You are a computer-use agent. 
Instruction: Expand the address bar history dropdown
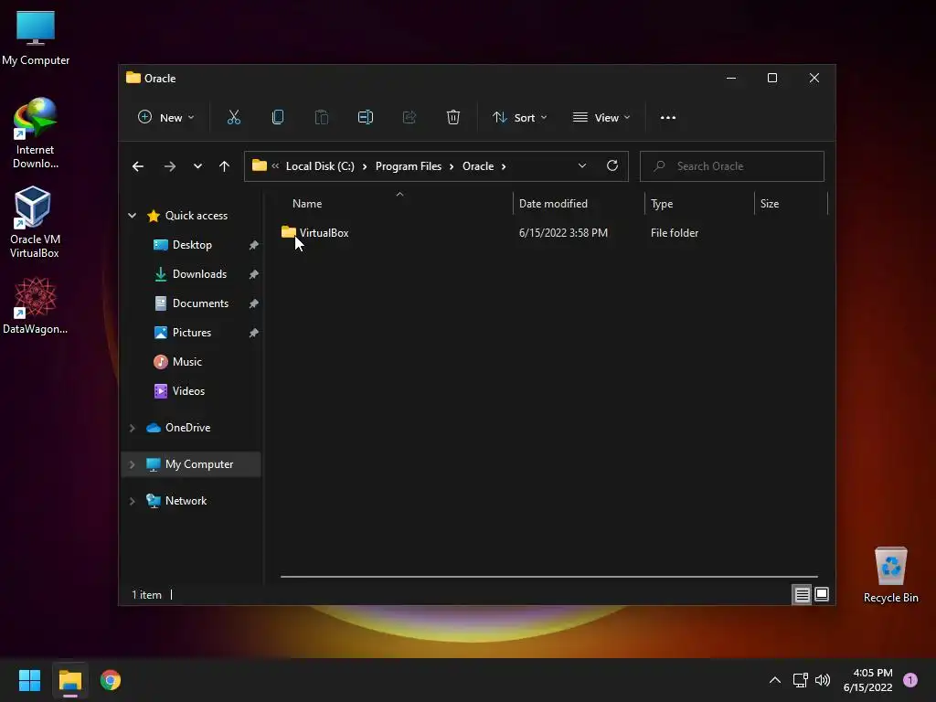(x=582, y=166)
